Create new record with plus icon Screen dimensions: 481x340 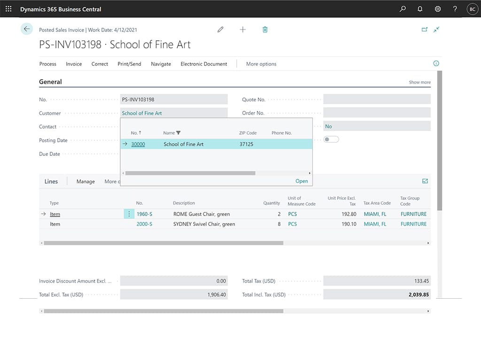coord(243,30)
